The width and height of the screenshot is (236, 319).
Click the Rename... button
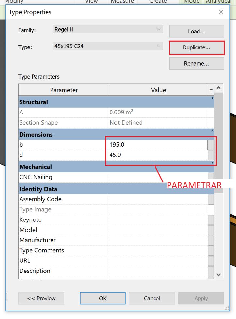[197, 64]
